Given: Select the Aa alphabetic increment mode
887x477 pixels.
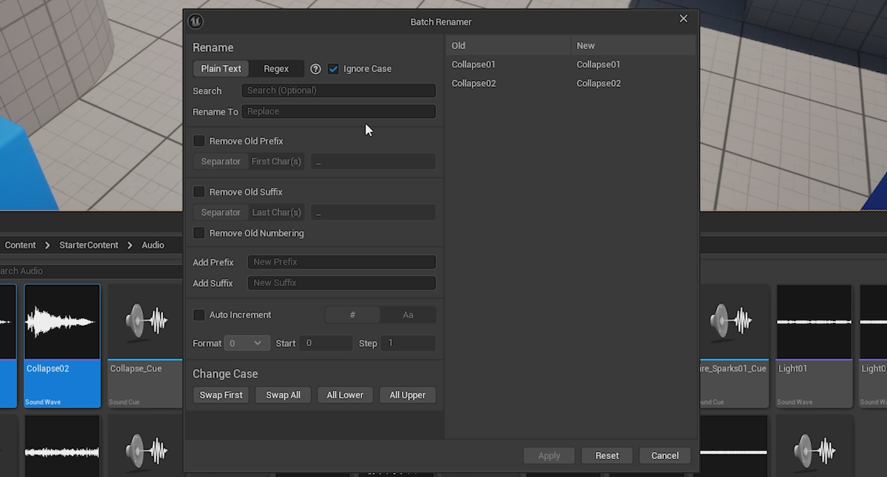Looking at the screenshot, I should [408, 314].
